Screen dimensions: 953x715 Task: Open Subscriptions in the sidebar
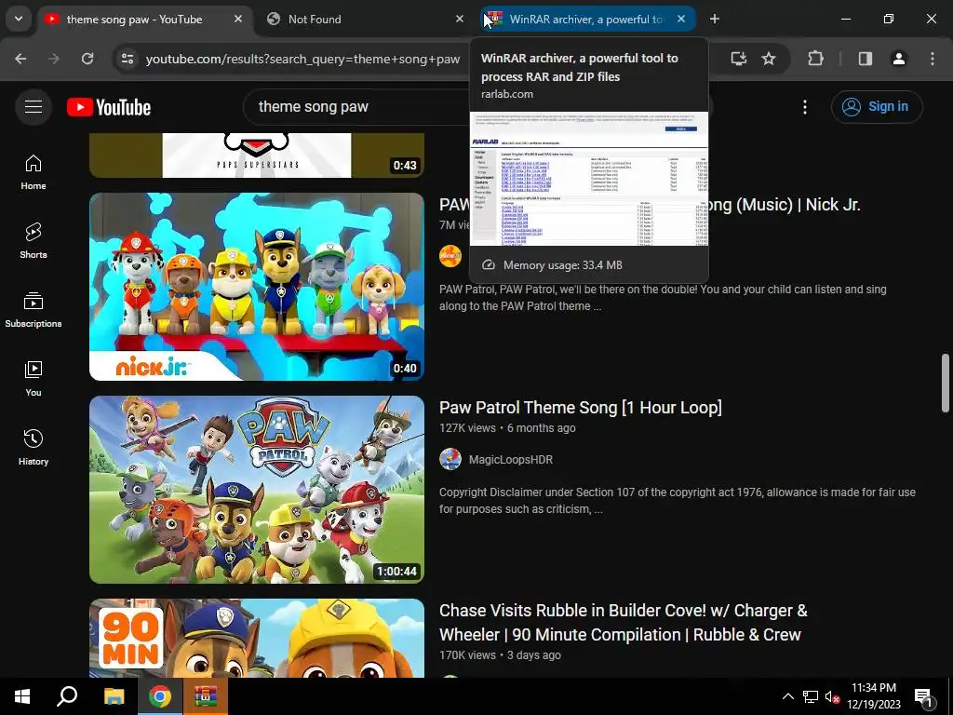coord(34,309)
